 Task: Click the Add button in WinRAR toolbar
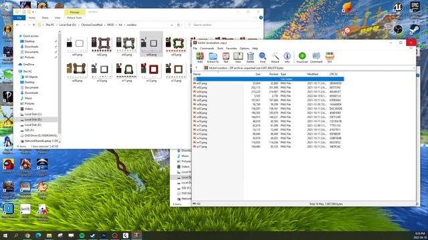click(x=200, y=57)
